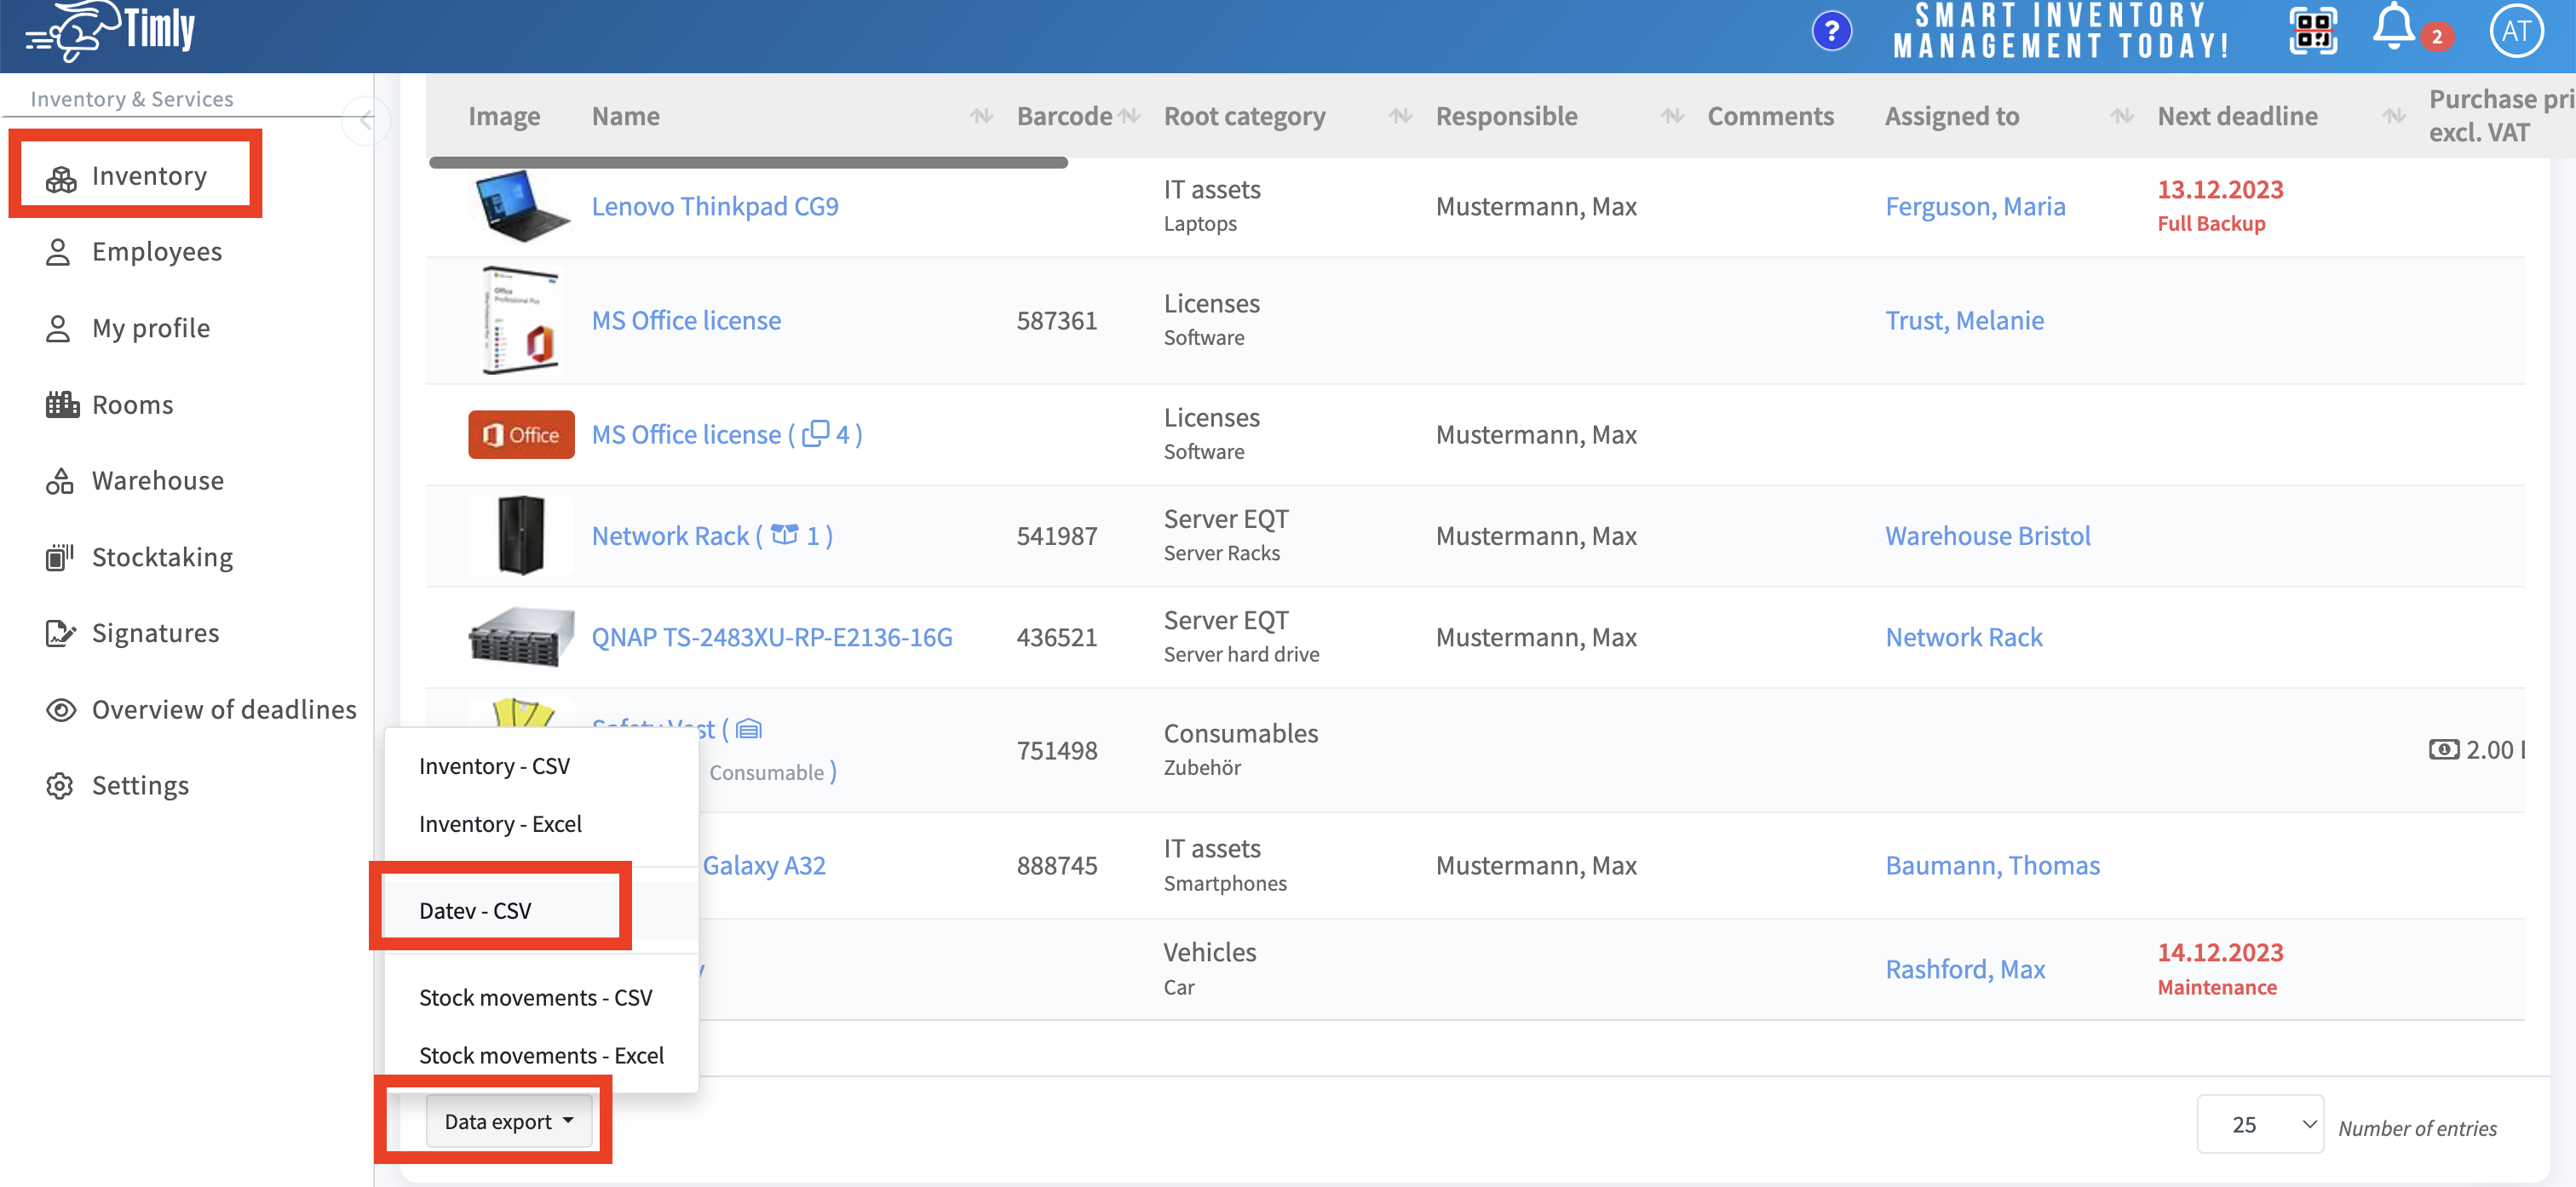
Task: Open the Settings section
Action: click(x=140, y=785)
